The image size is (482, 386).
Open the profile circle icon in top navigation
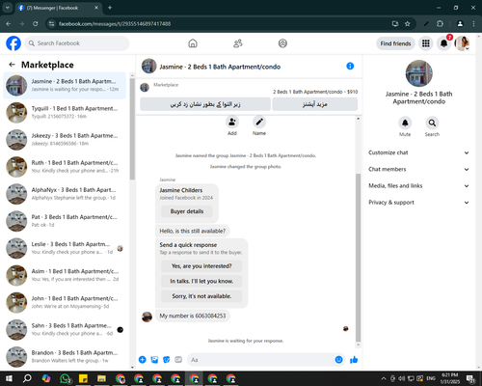(282, 43)
